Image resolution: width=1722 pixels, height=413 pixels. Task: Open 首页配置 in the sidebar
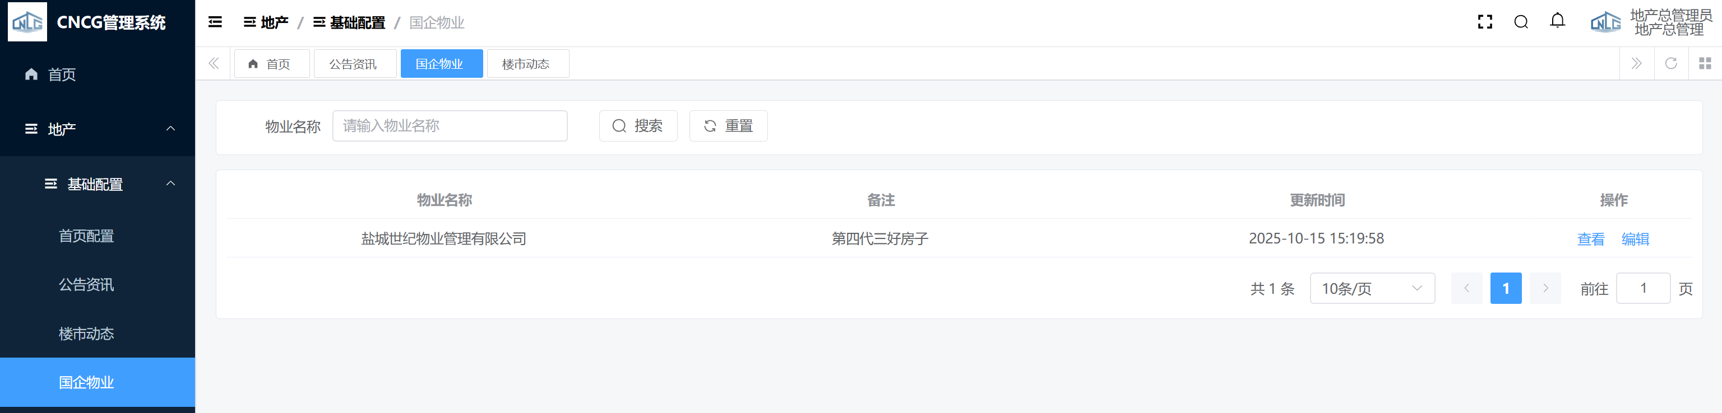(86, 236)
